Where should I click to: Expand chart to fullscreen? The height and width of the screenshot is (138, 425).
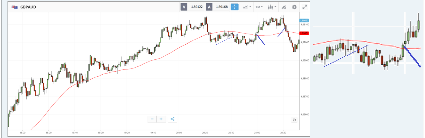305,7
